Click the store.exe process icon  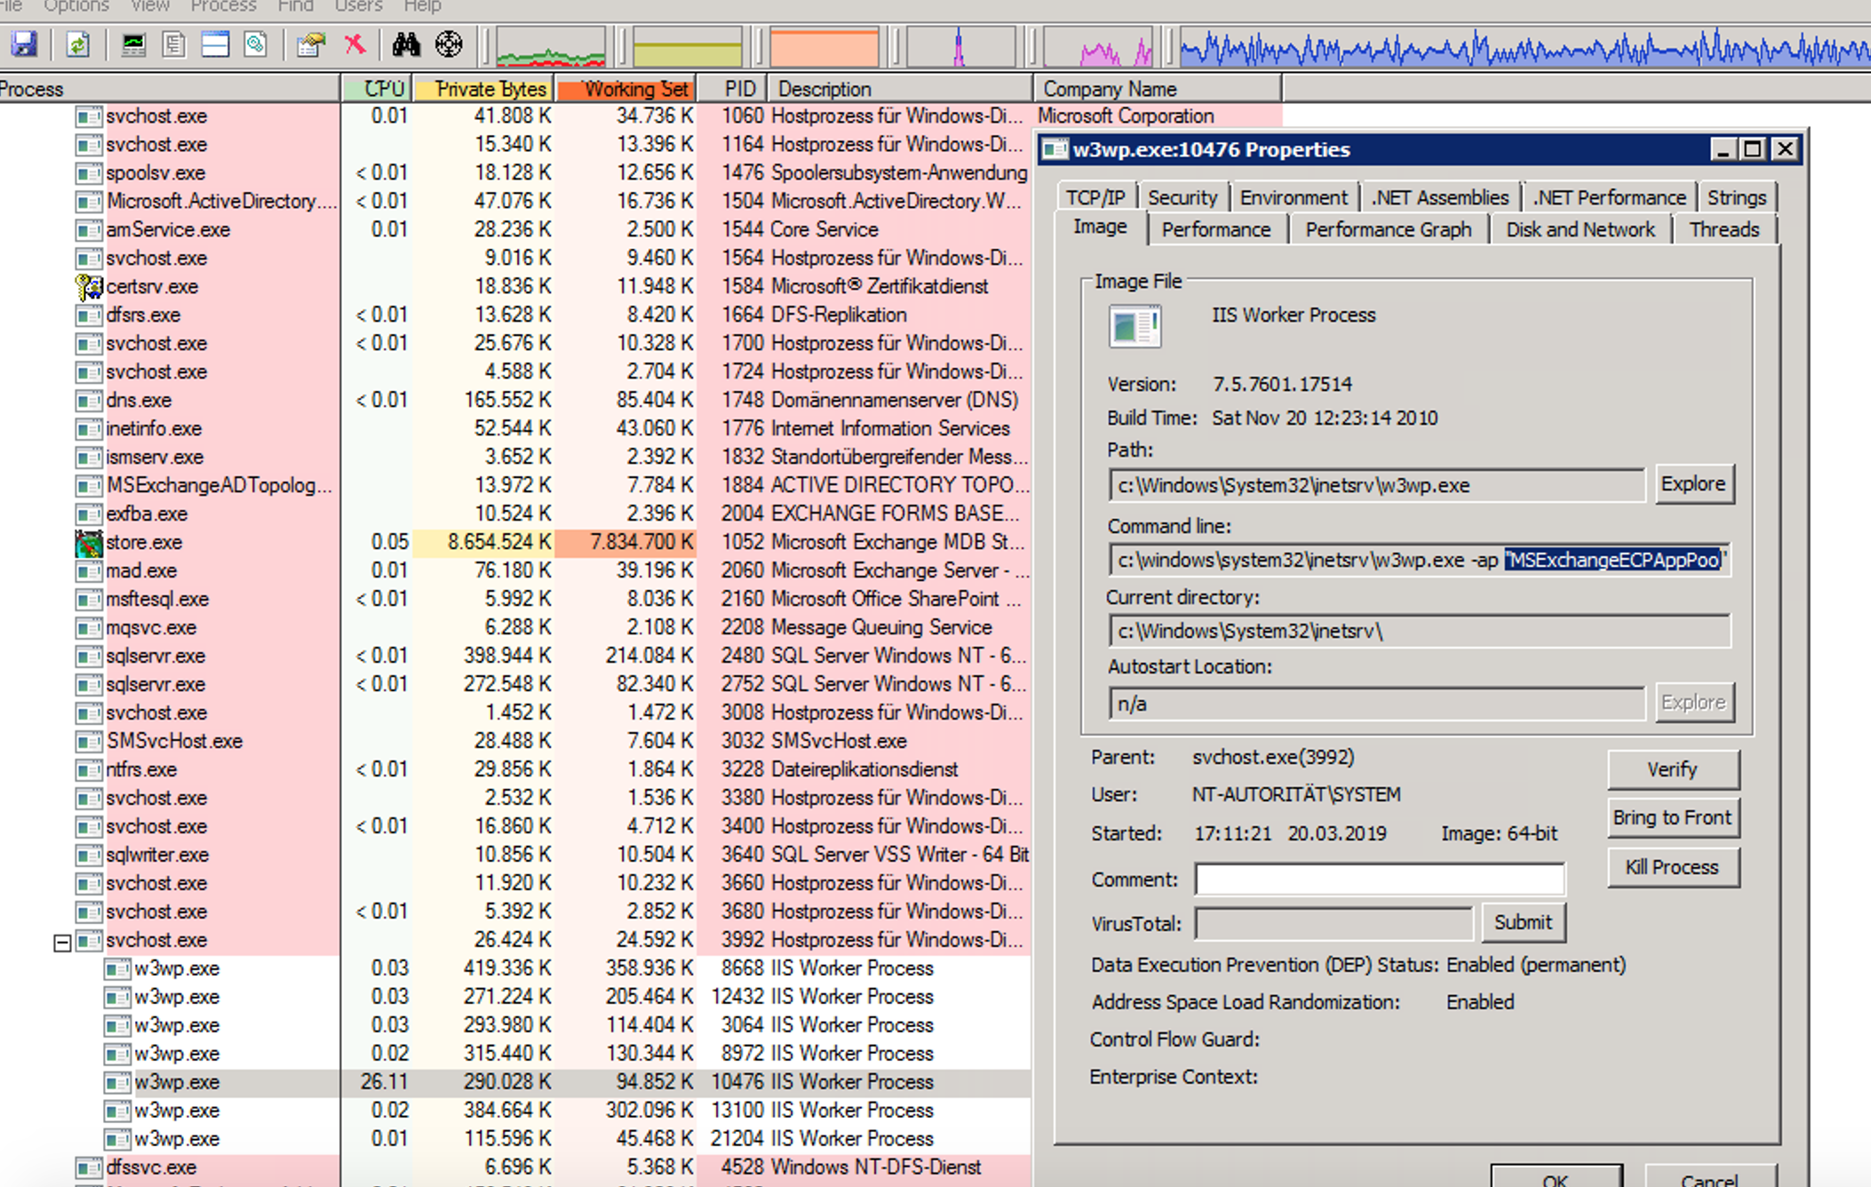point(89,542)
